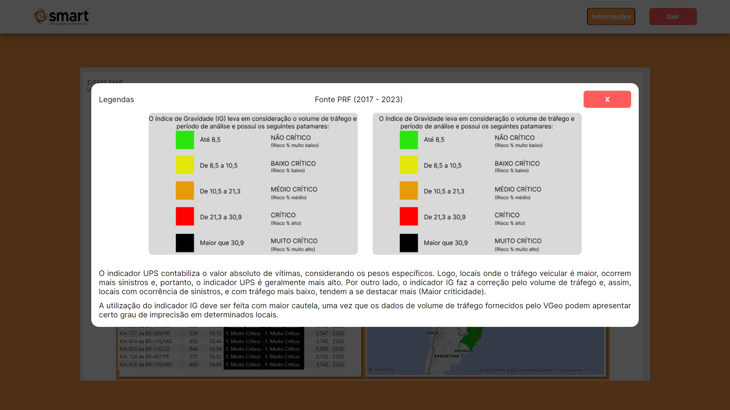The width and height of the screenshot is (730, 410).
Task: Select red swatch in right legend panel
Action: tap(409, 216)
